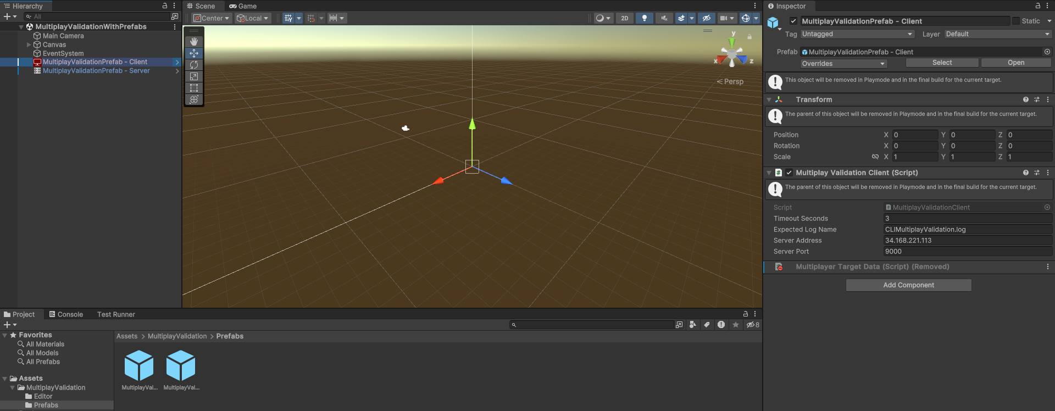The height and width of the screenshot is (411, 1055).
Task: Open the Layer dropdown showing Default
Action: click(x=997, y=34)
